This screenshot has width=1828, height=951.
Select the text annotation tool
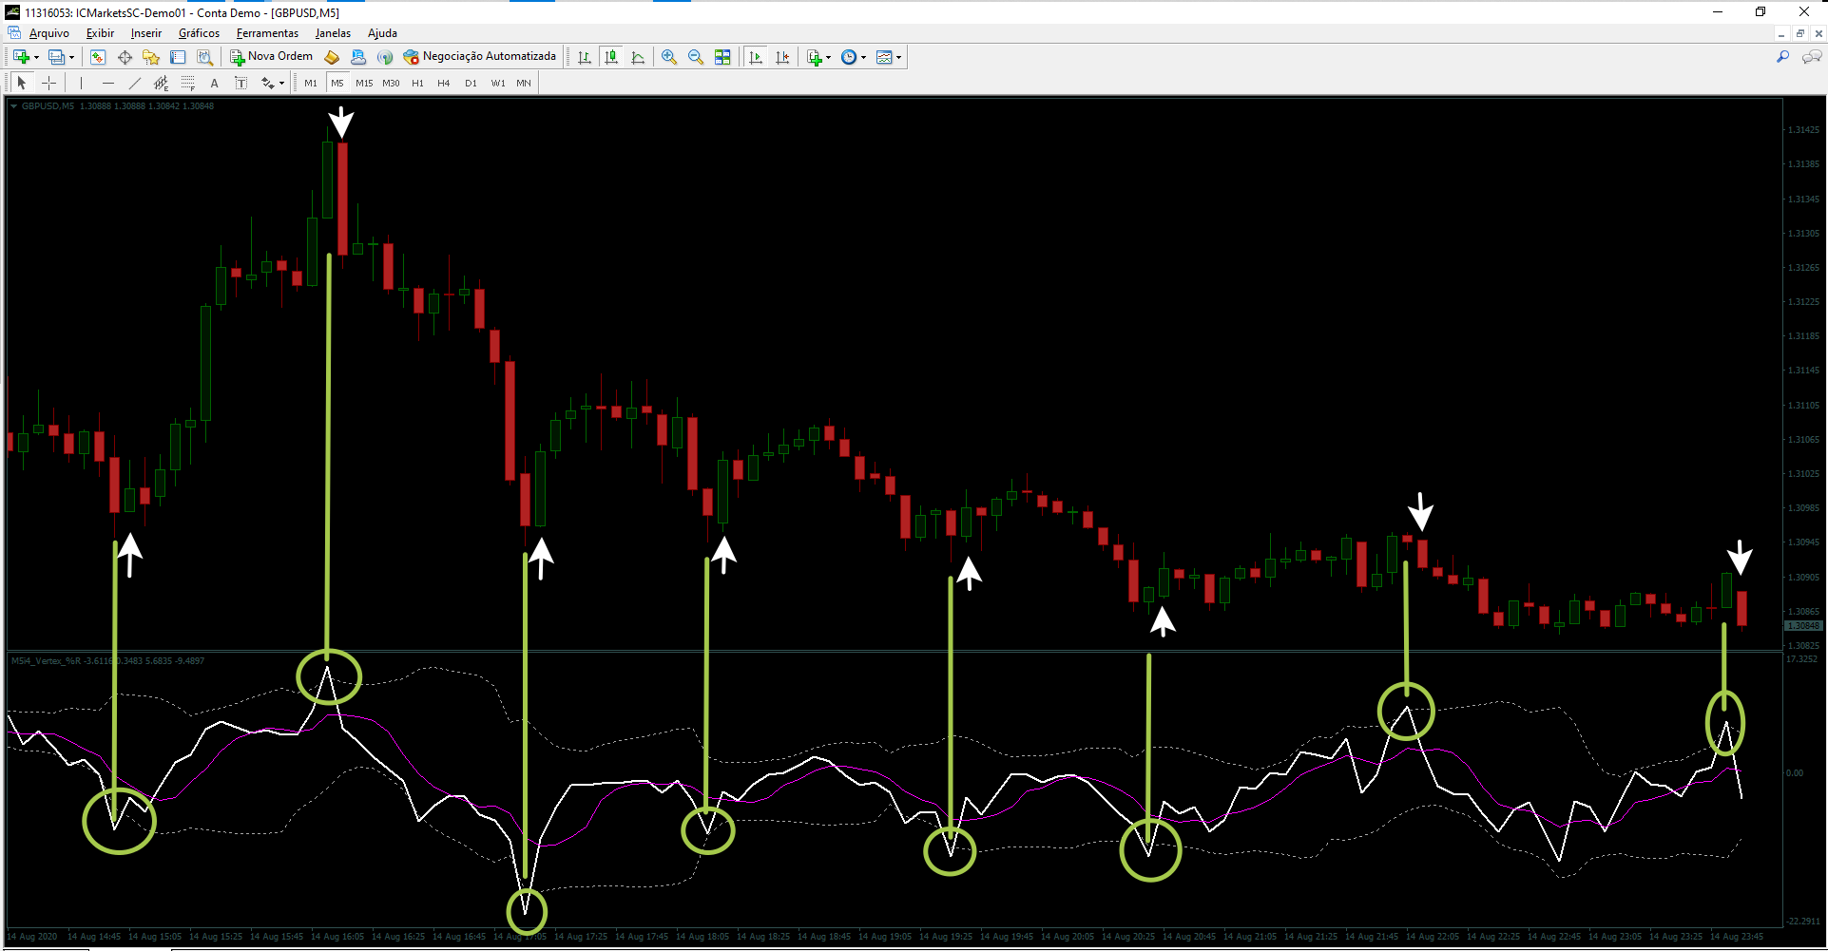pyautogui.click(x=214, y=83)
